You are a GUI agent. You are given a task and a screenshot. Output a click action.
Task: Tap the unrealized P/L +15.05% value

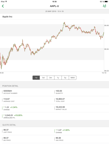pos(18,115)
